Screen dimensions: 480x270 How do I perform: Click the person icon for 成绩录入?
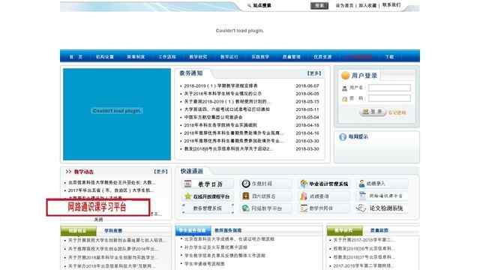coord(361,184)
